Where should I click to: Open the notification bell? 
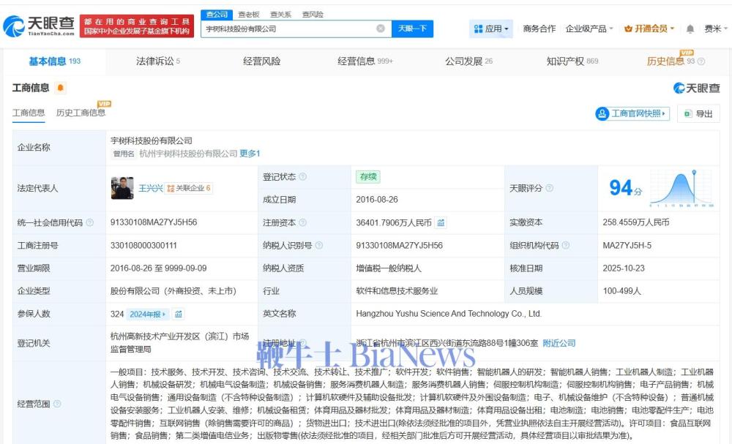pos(690,29)
